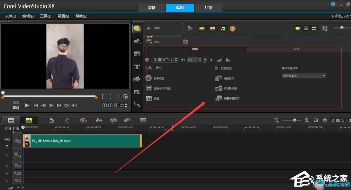
Task: Select Project playback mode
Action: [x=16, y=103]
